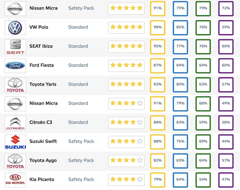240x190 pixels.
Task: Click the green 54% score box
Action: (x=203, y=179)
